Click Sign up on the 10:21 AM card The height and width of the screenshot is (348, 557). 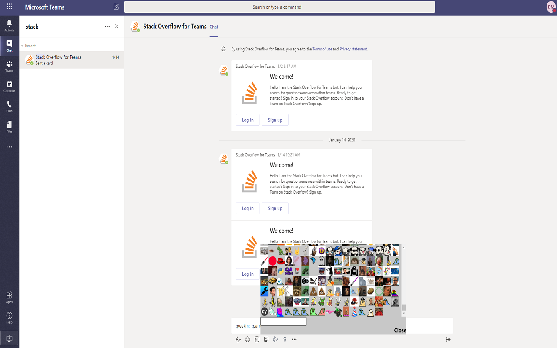click(275, 208)
